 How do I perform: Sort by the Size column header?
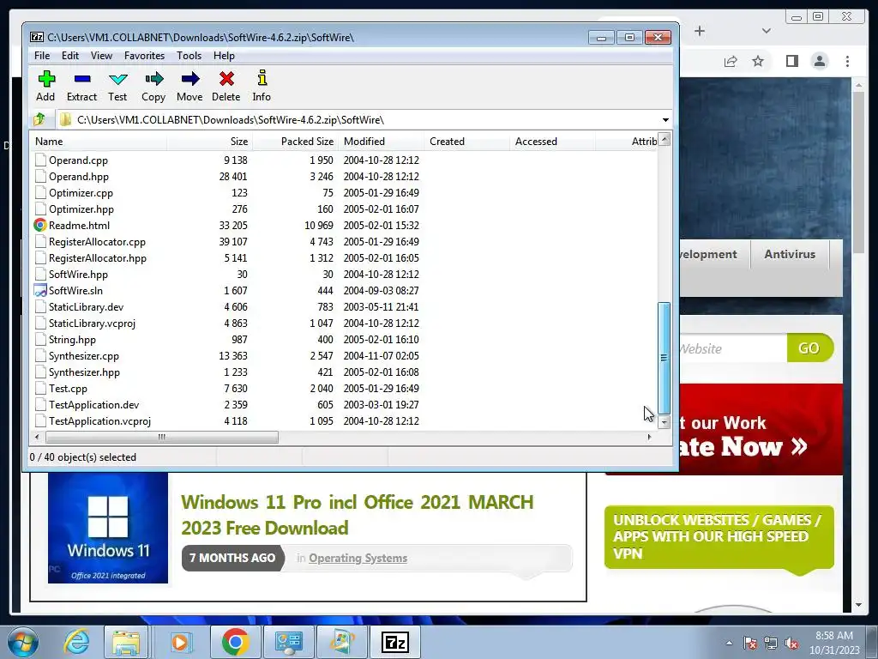pyautogui.click(x=209, y=142)
